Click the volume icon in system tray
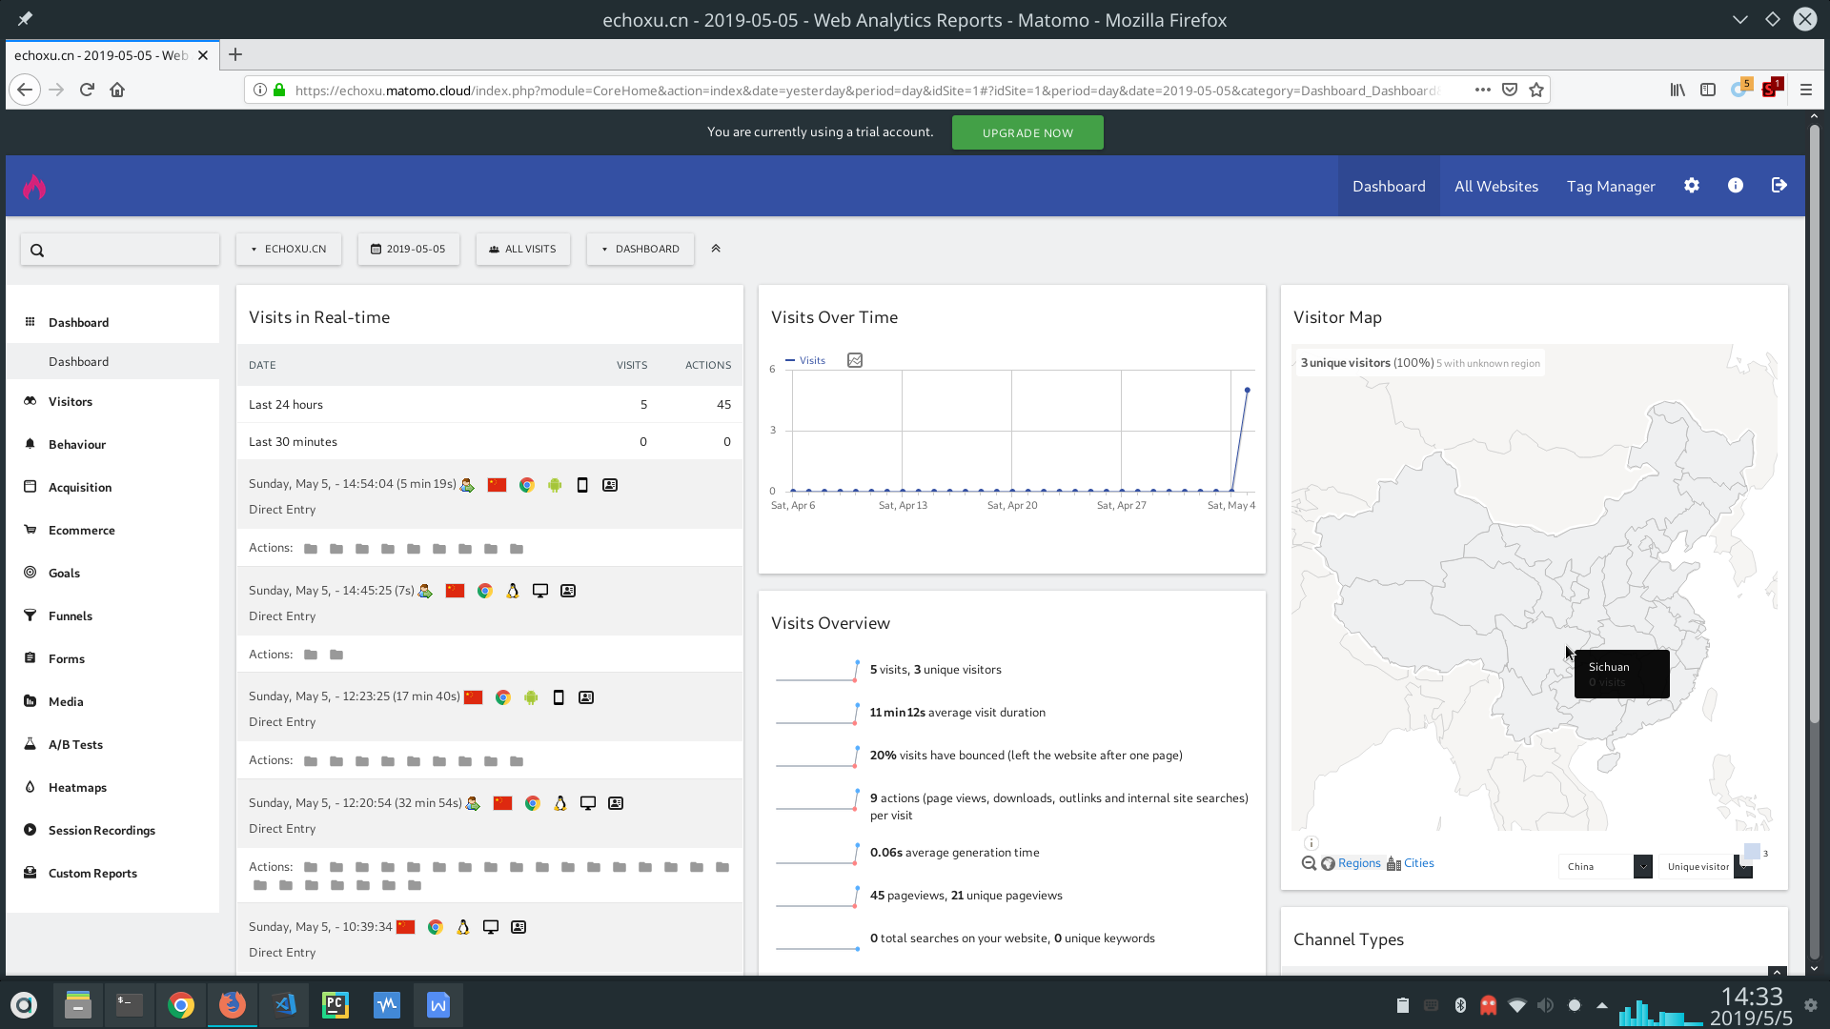The image size is (1830, 1029). [x=1545, y=1005]
